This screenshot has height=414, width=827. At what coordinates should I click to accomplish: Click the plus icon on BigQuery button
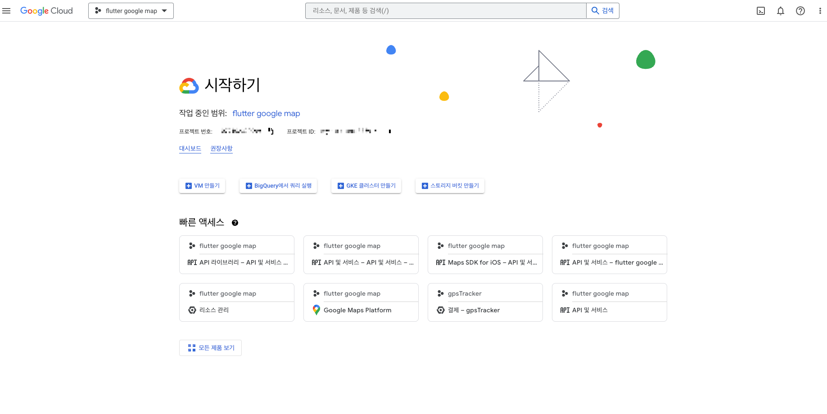click(x=249, y=186)
